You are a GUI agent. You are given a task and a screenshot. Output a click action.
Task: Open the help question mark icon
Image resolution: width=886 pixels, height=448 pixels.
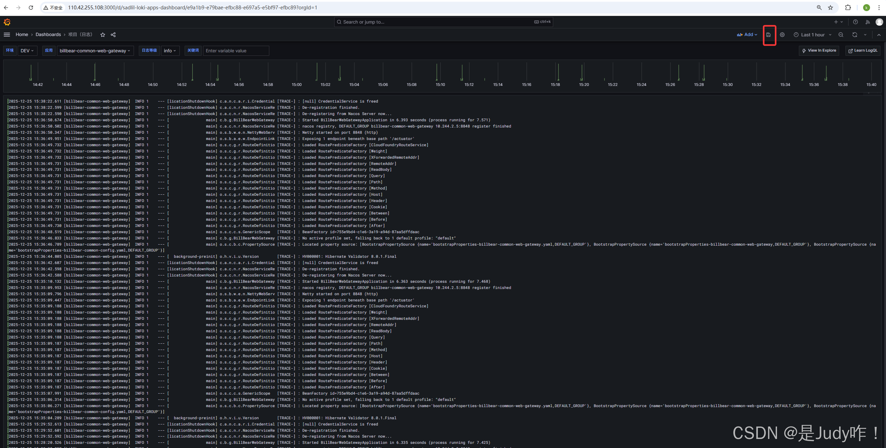click(x=855, y=22)
